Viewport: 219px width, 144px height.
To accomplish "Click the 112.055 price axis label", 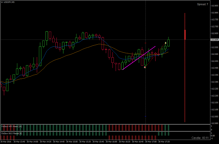I will (215, 117).
